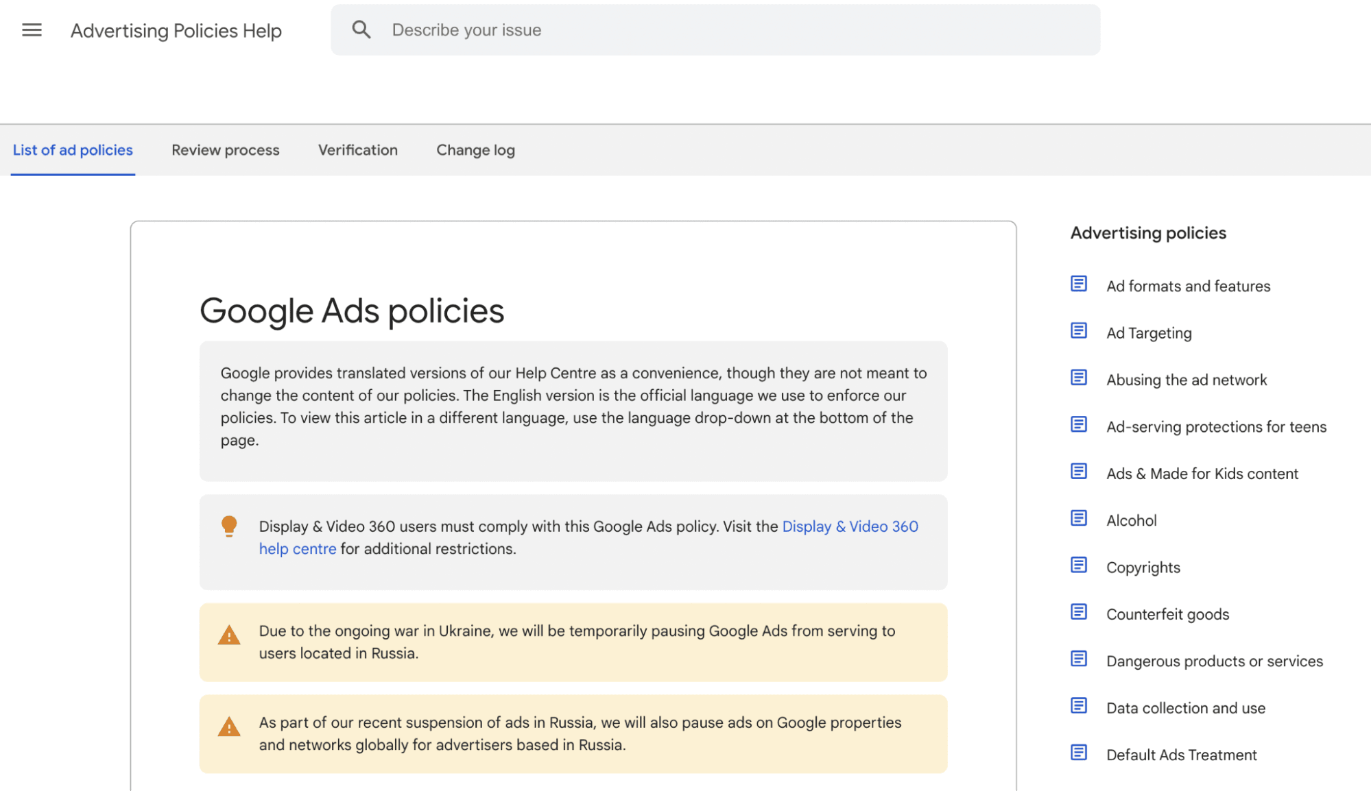Click the warning icon in the second yellow banner
This screenshot has width=1371, height=791.
tap(230, 728)
